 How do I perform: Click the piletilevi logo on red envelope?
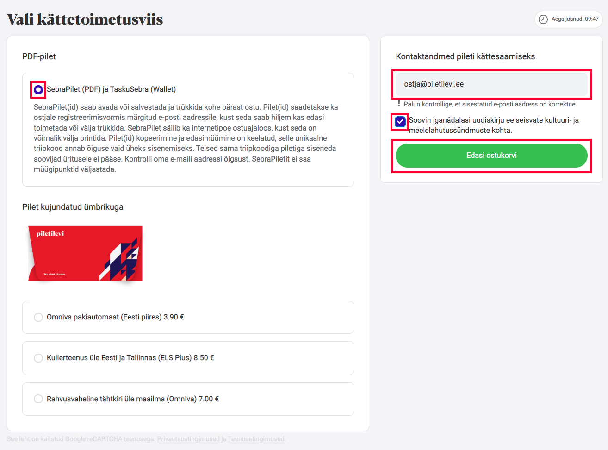tap(50, 234)
